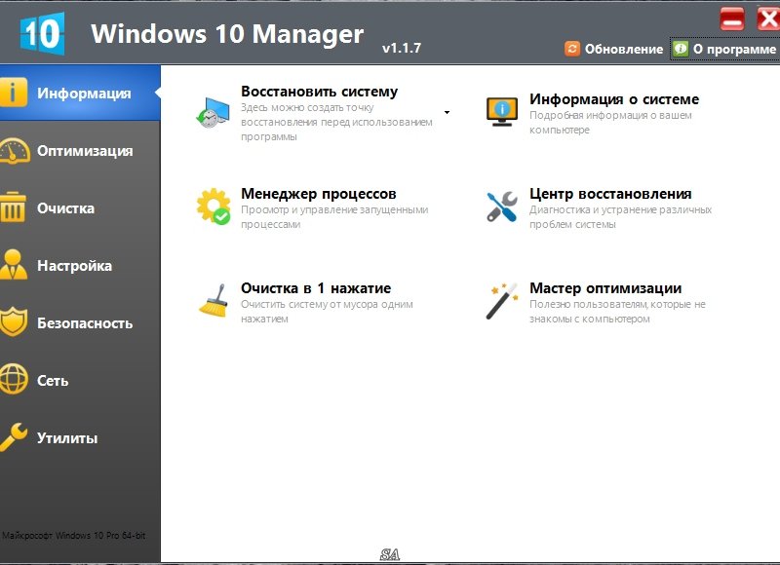Click the orange Обновление refresh icon
780x565 pixels.
(x=572, y=49)
